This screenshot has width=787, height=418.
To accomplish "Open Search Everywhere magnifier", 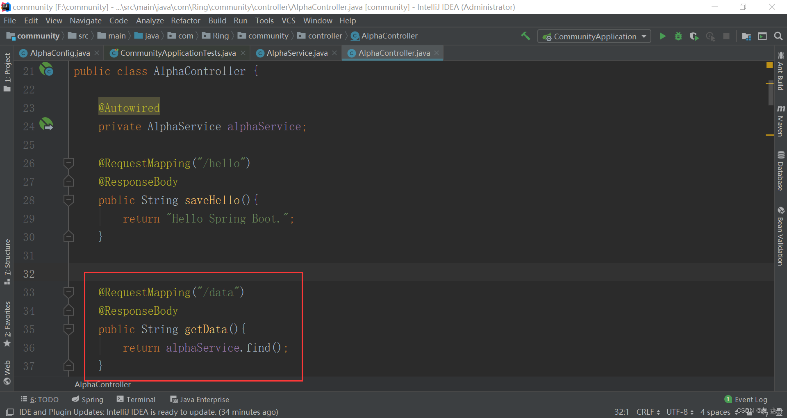I will pos(778,36).
